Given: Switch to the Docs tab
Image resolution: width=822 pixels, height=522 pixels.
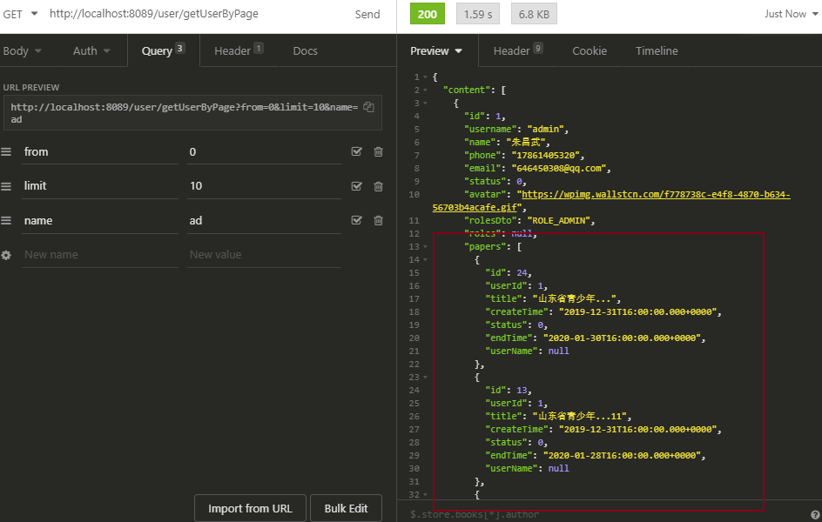Looking at the screenshot, I should pyautogui.click(x=305, y=51).
